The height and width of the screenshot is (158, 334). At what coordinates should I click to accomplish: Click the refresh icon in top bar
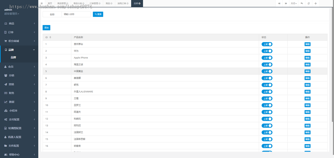(308, 3)
